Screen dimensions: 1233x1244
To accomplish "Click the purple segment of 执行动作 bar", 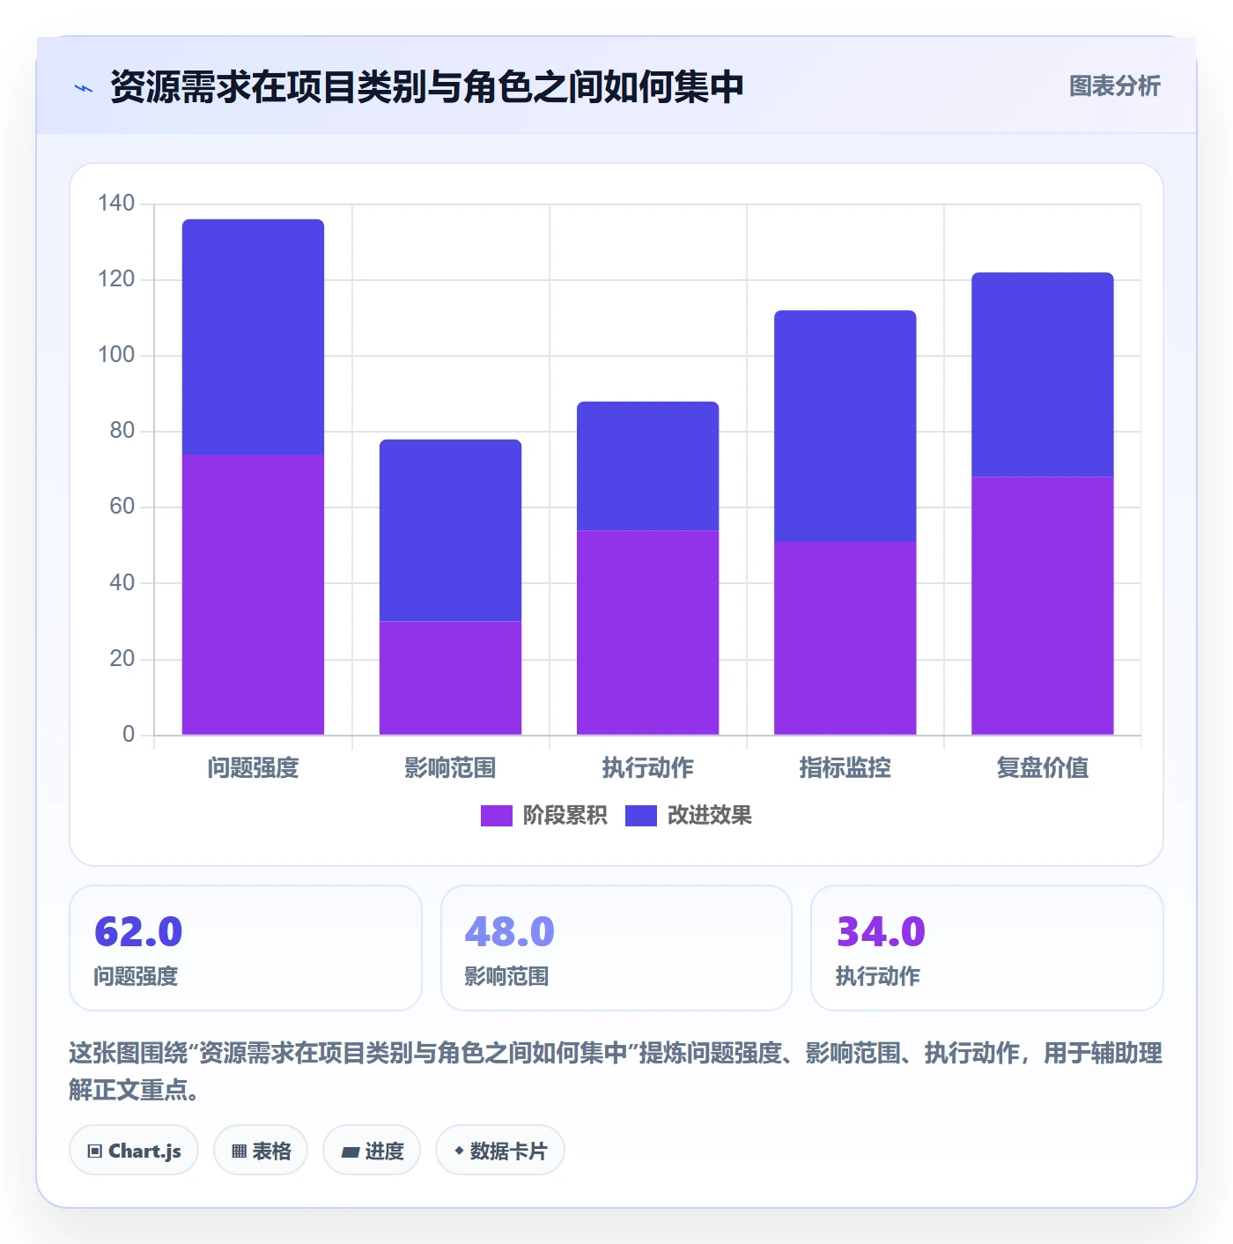I will pos(647,633).
